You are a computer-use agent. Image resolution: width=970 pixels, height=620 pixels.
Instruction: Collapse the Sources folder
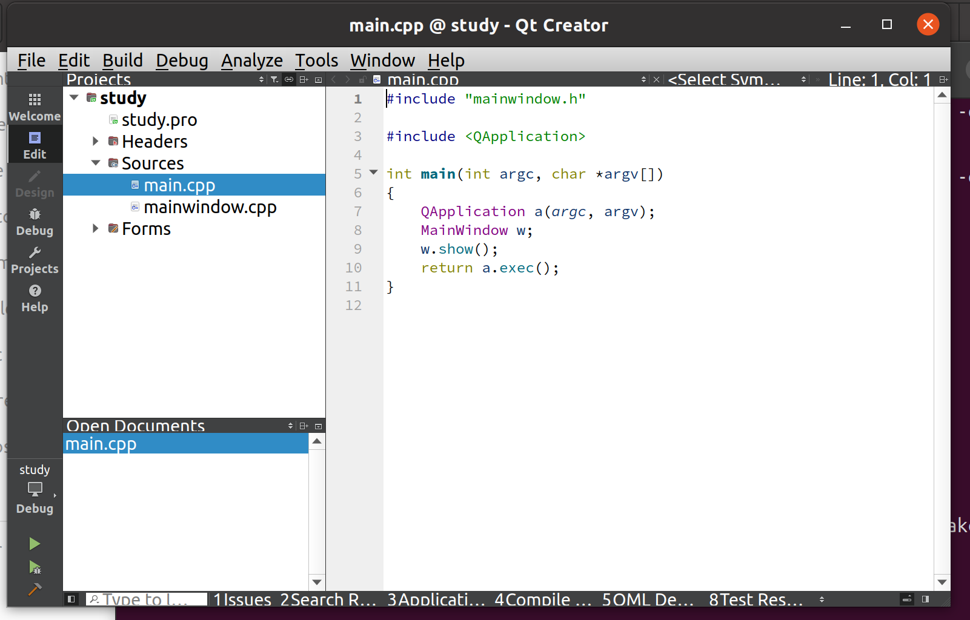coord(95,163)
